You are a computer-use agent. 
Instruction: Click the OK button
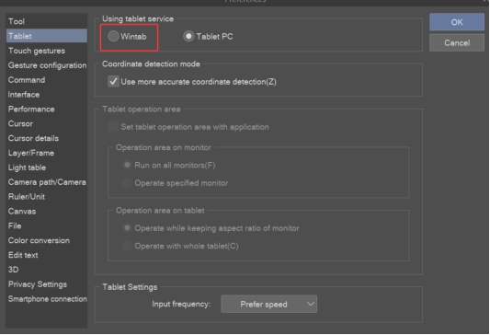coord(457,22)
